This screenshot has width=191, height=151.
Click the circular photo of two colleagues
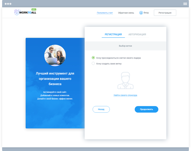tap(55, 55)
